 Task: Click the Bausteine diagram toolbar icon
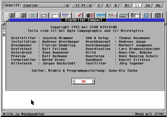(135, 15)
